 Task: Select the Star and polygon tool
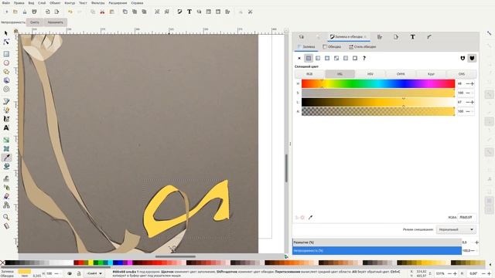coord(6,72)
